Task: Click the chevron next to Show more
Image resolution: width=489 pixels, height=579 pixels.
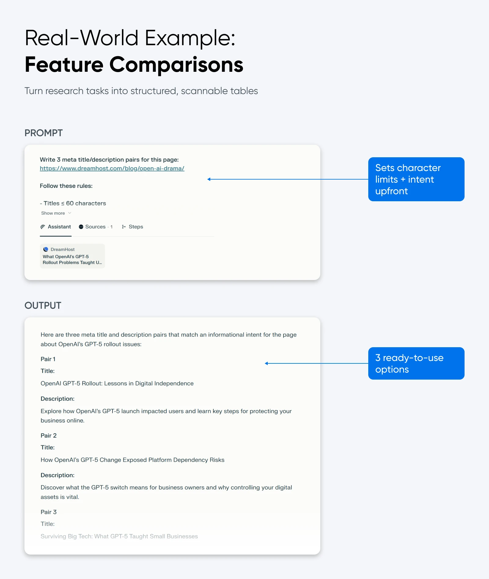Action: [x=69, y=213]
